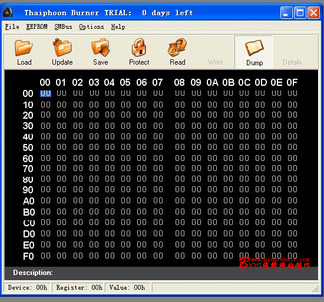This screenshot has width=324, height=302.
Task: Select byte at row 10 column 01
Action: (x=62, y=105)
